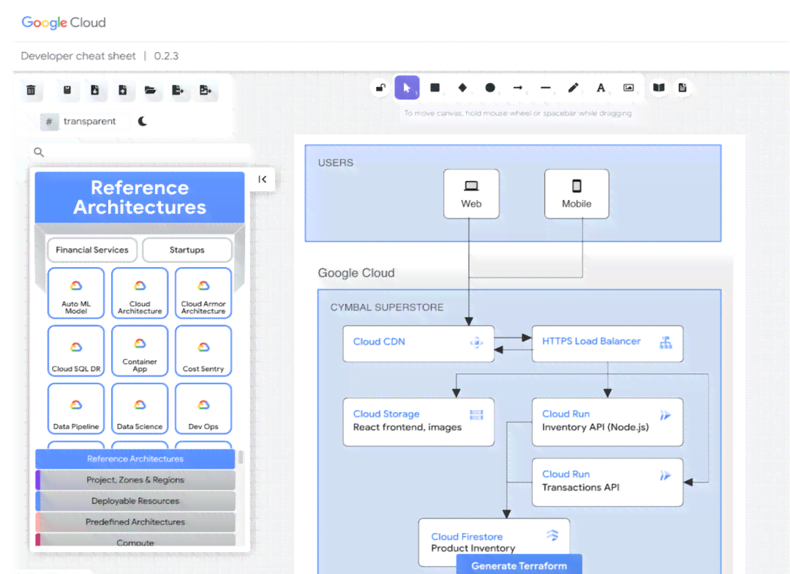Expand the Predefined Architectures section
Image resolution: width=790 pixels, height=574 pixels.
[135, 522]
